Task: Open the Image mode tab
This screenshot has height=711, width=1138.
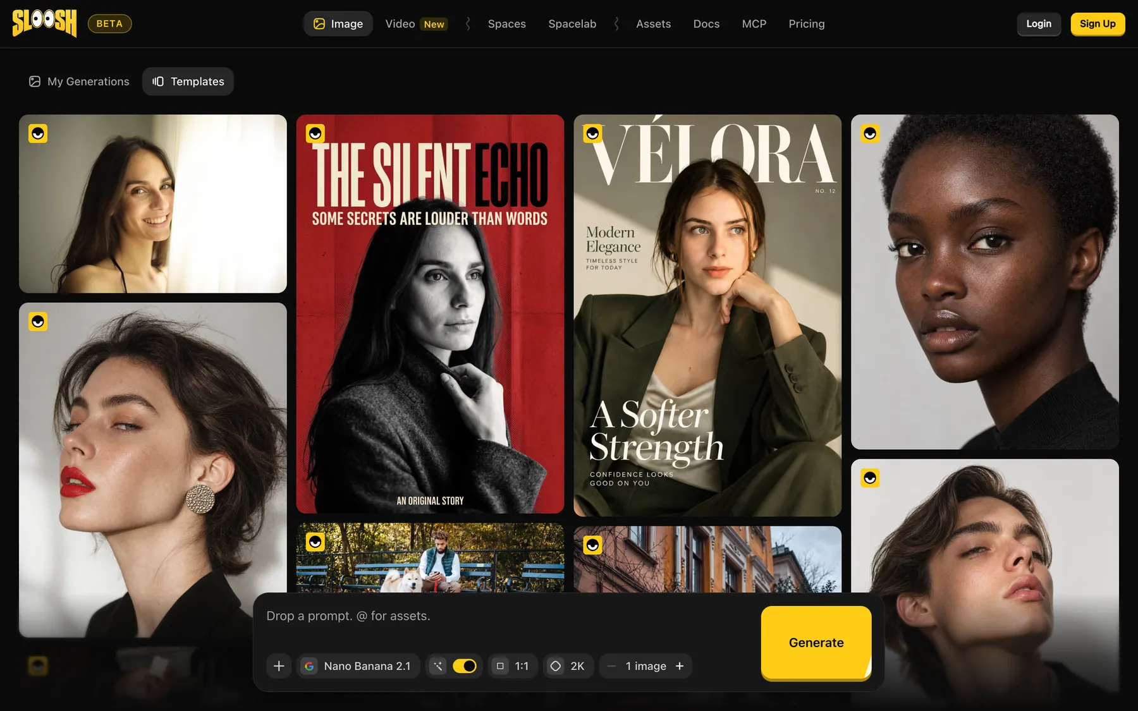Action: 338,24
